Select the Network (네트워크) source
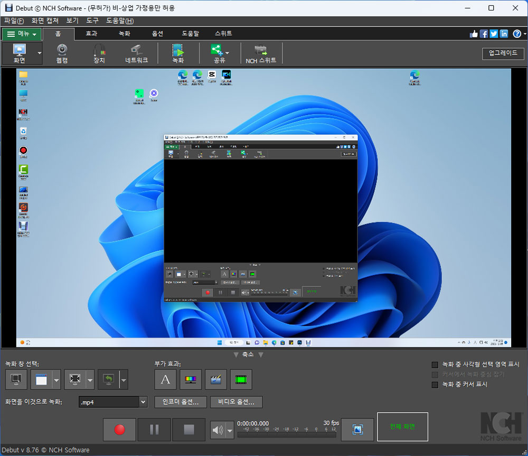The height and width of the screenshot is (456, 528). pos(136,53)
